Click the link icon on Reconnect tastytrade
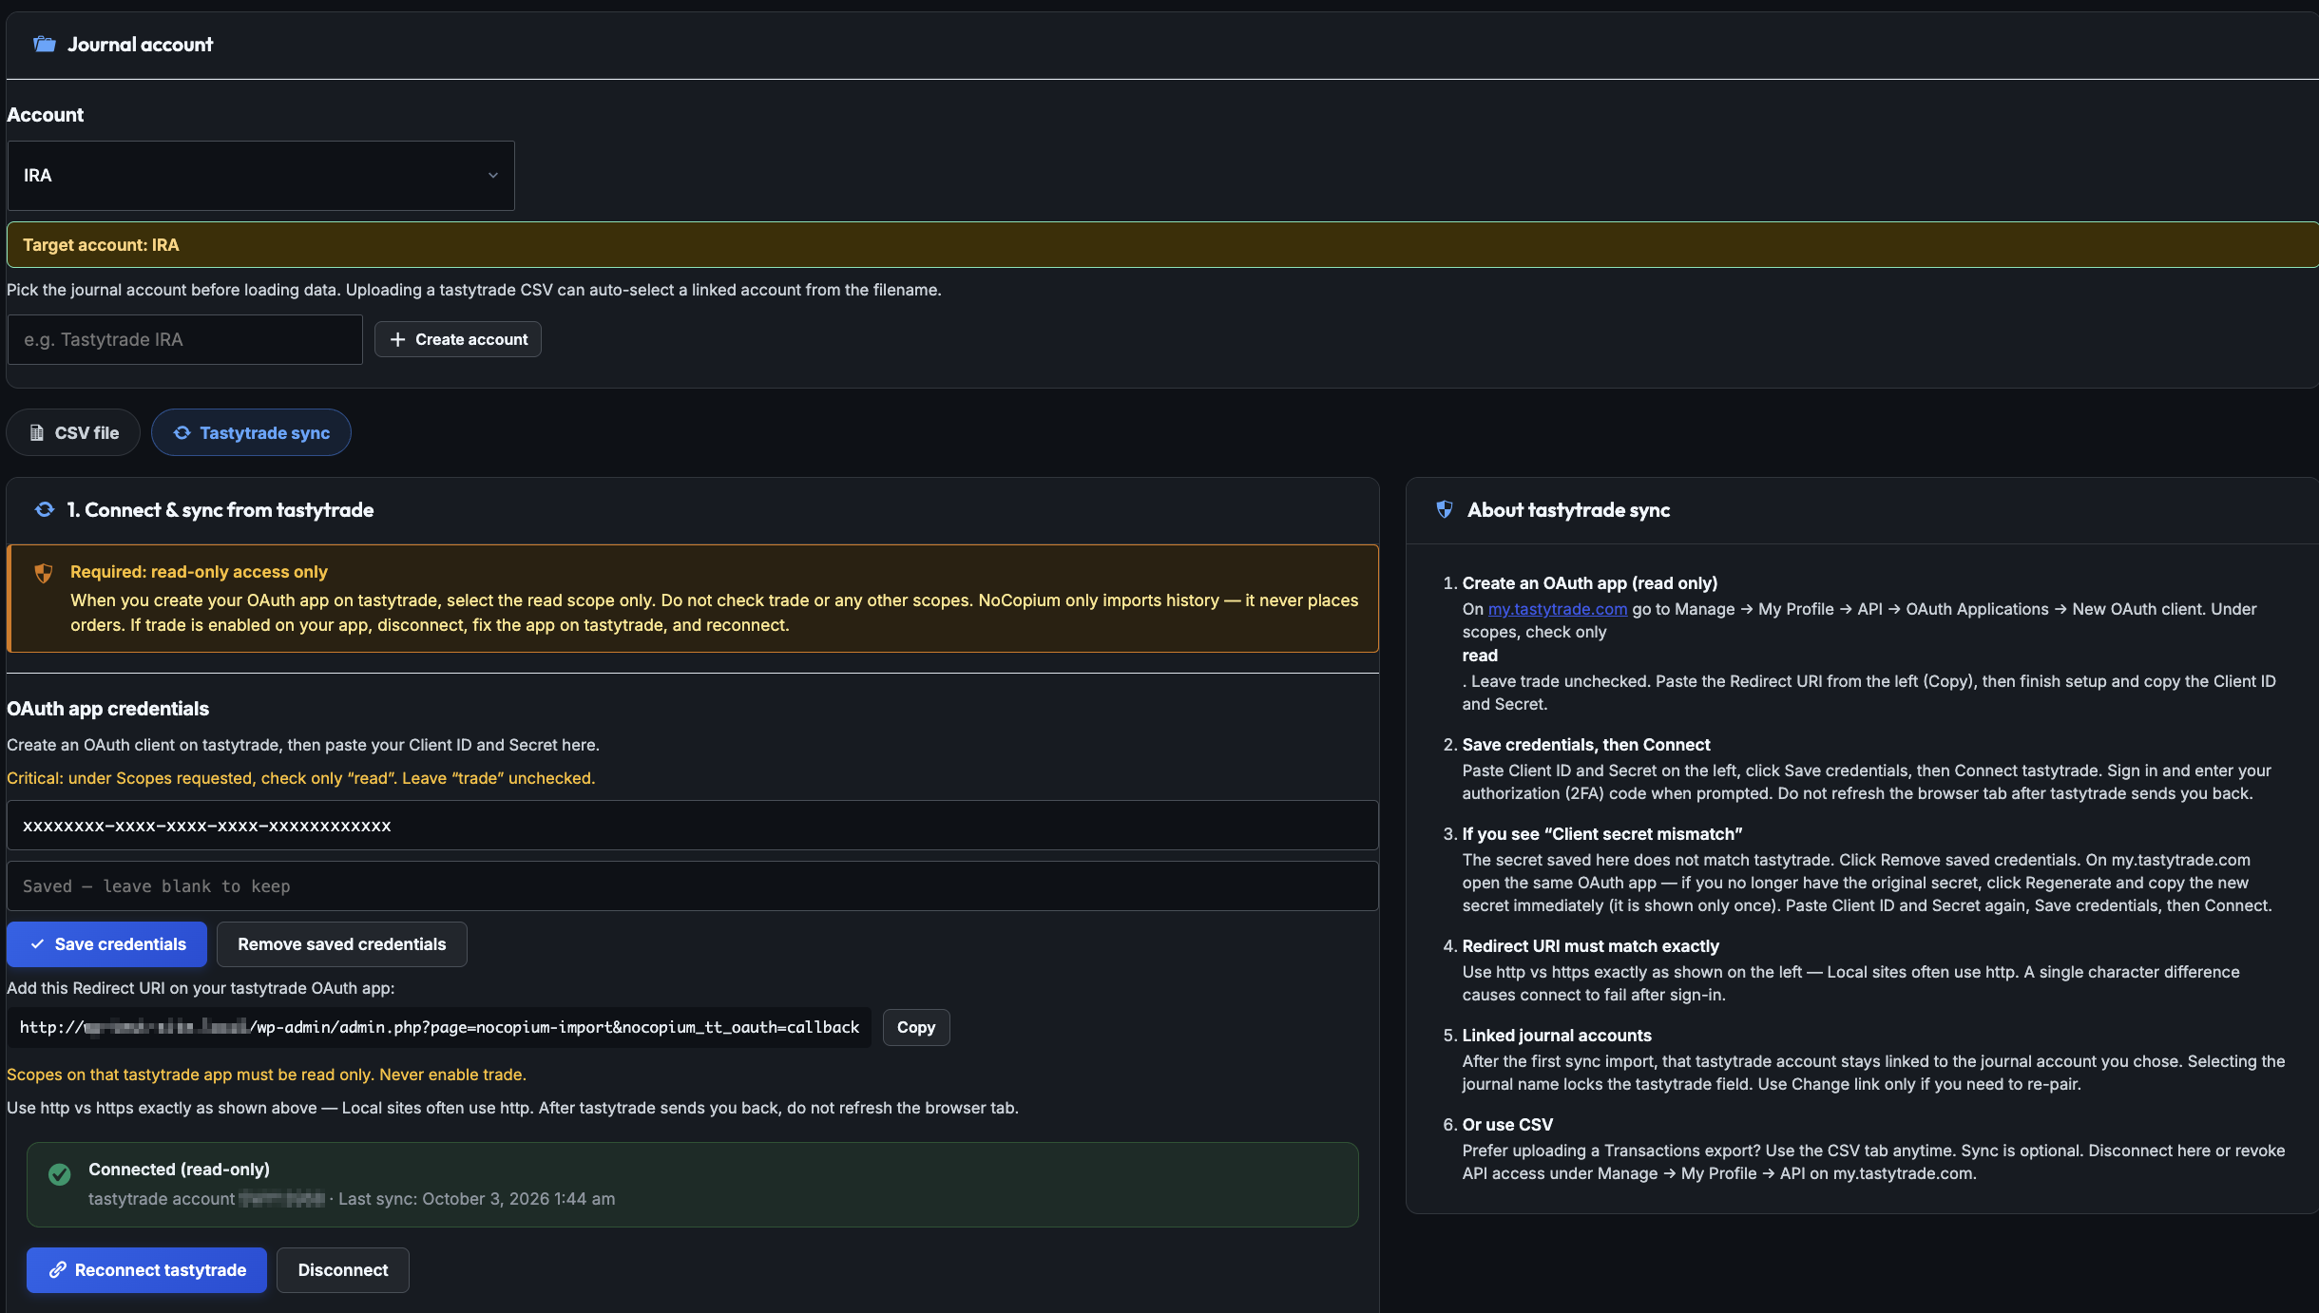Screen dimensions: 2319x1313 (x=58, y=1270)
